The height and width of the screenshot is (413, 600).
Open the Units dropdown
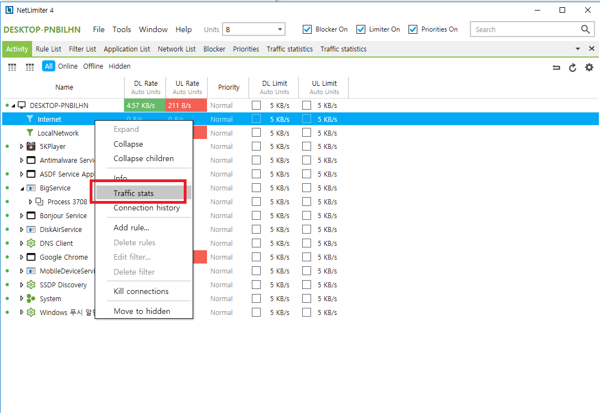[x=254, y=29]
